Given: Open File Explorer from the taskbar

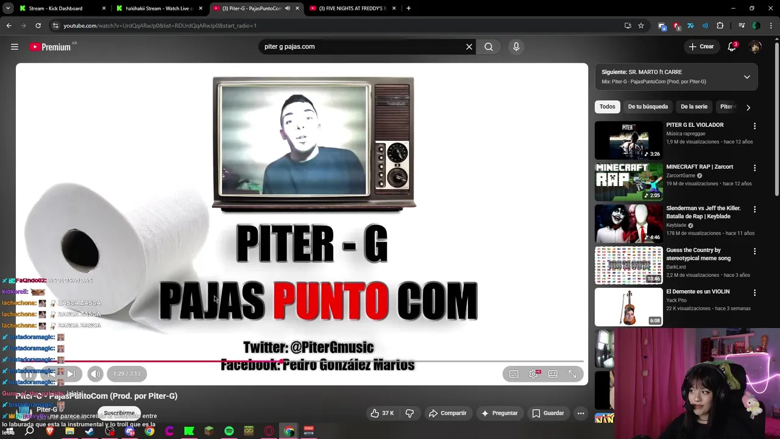Looking at the screenshot, I should click(69, 431).
